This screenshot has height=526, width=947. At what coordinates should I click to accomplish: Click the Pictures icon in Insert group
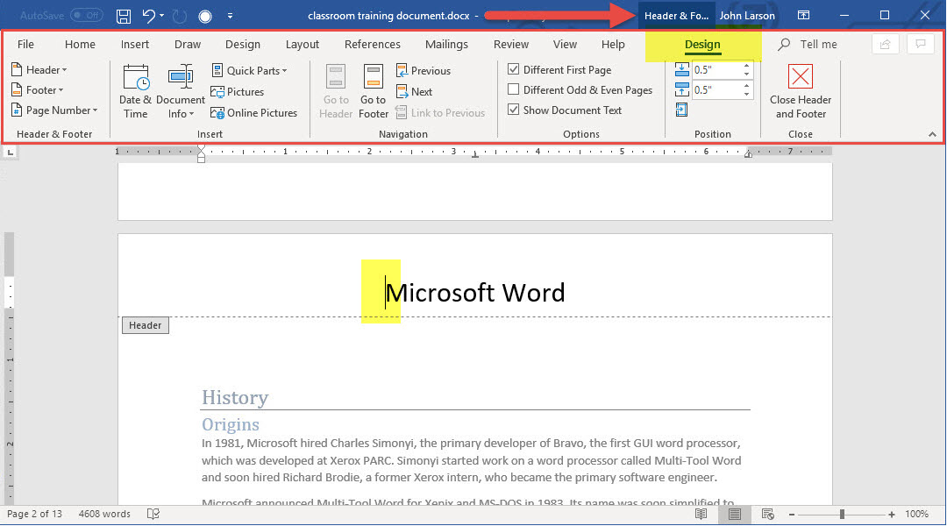coord(237,92)
